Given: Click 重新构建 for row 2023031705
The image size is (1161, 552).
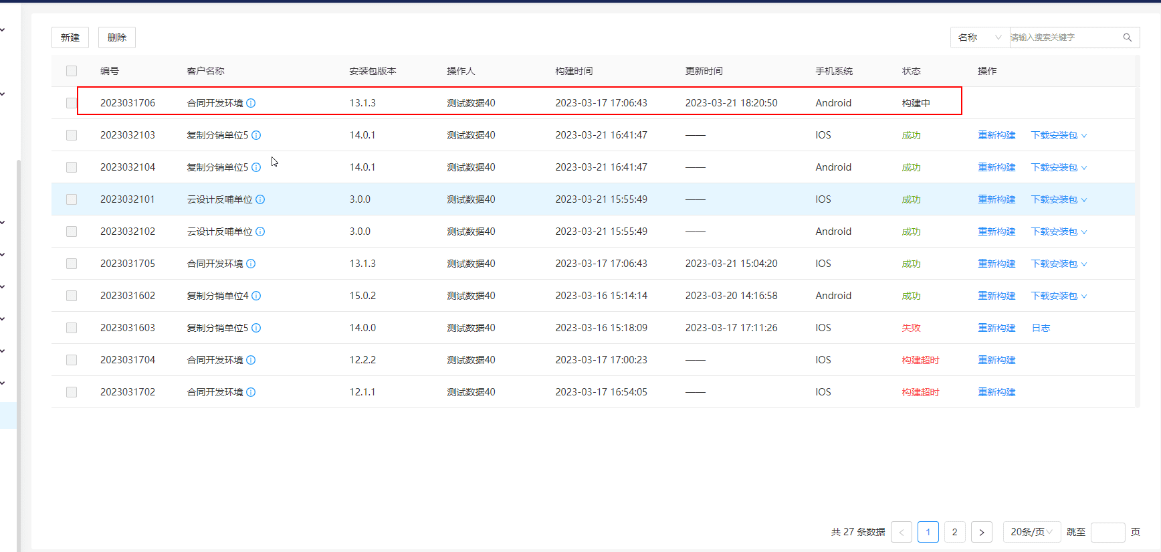Looking at the screenshot, I should pos(996,264).
